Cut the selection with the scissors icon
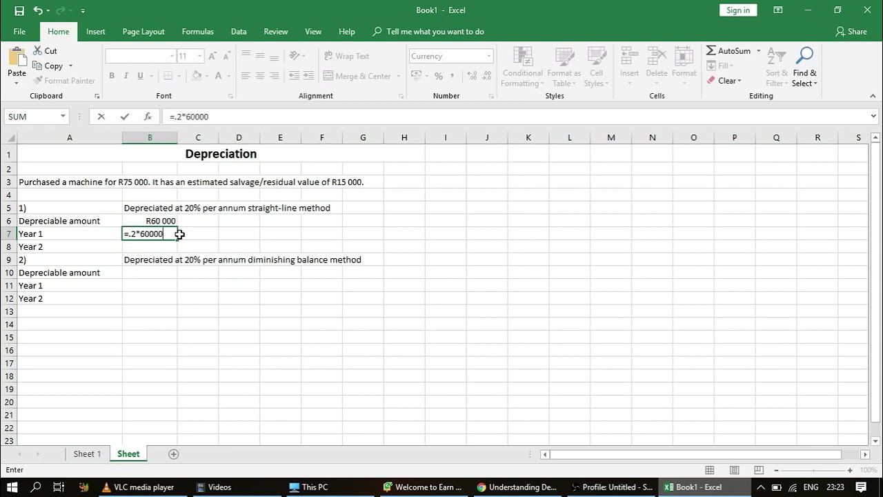Viewport: 883px width, 497px height. (37, 51)
